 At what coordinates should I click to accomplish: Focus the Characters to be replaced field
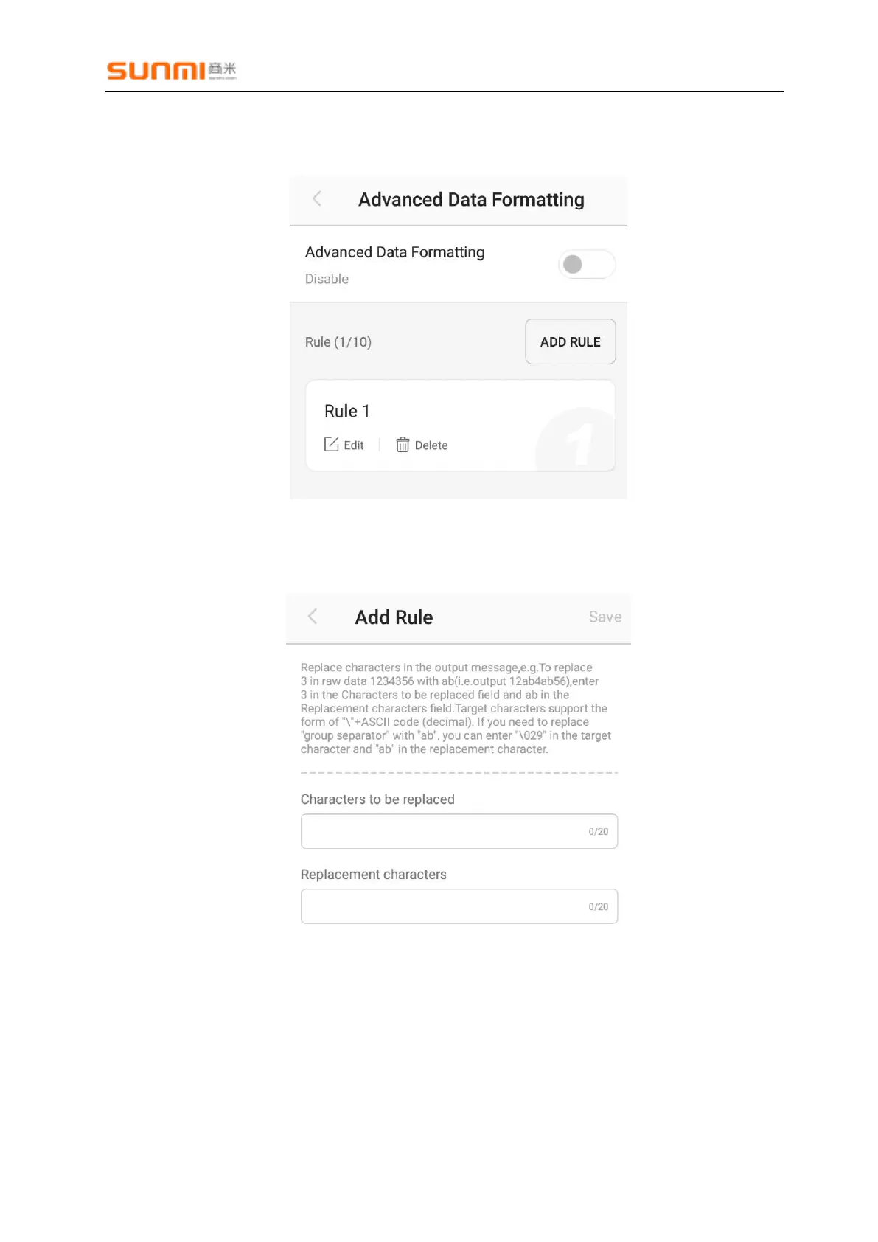(442, 831)
